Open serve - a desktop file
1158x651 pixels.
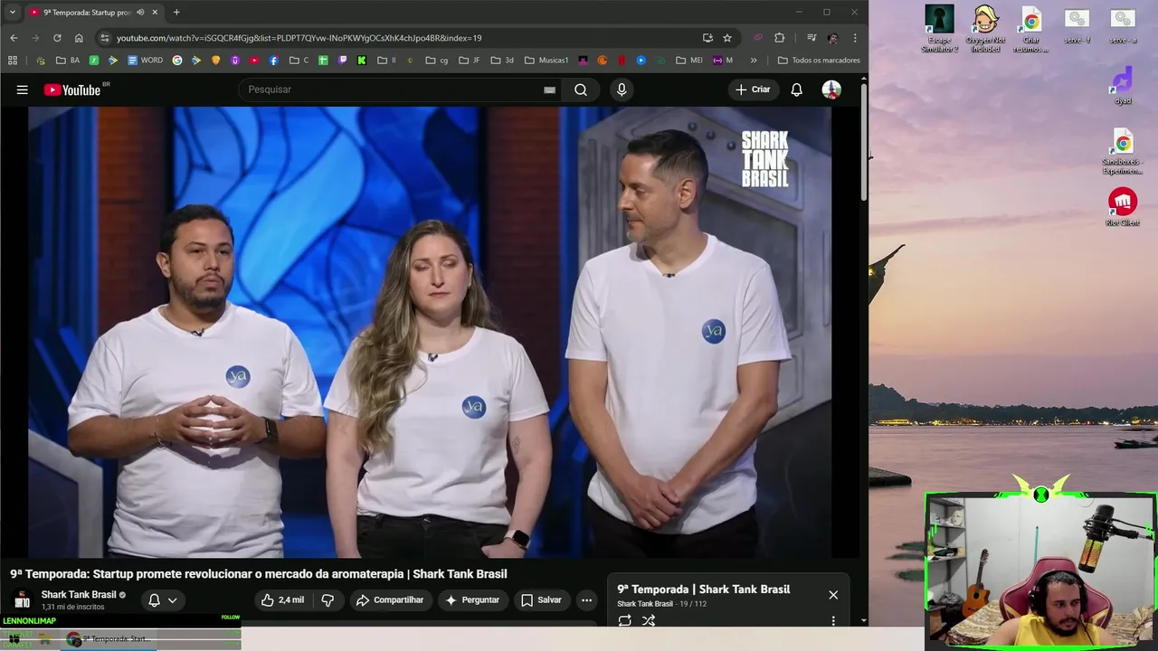(x=1123, y=27)
